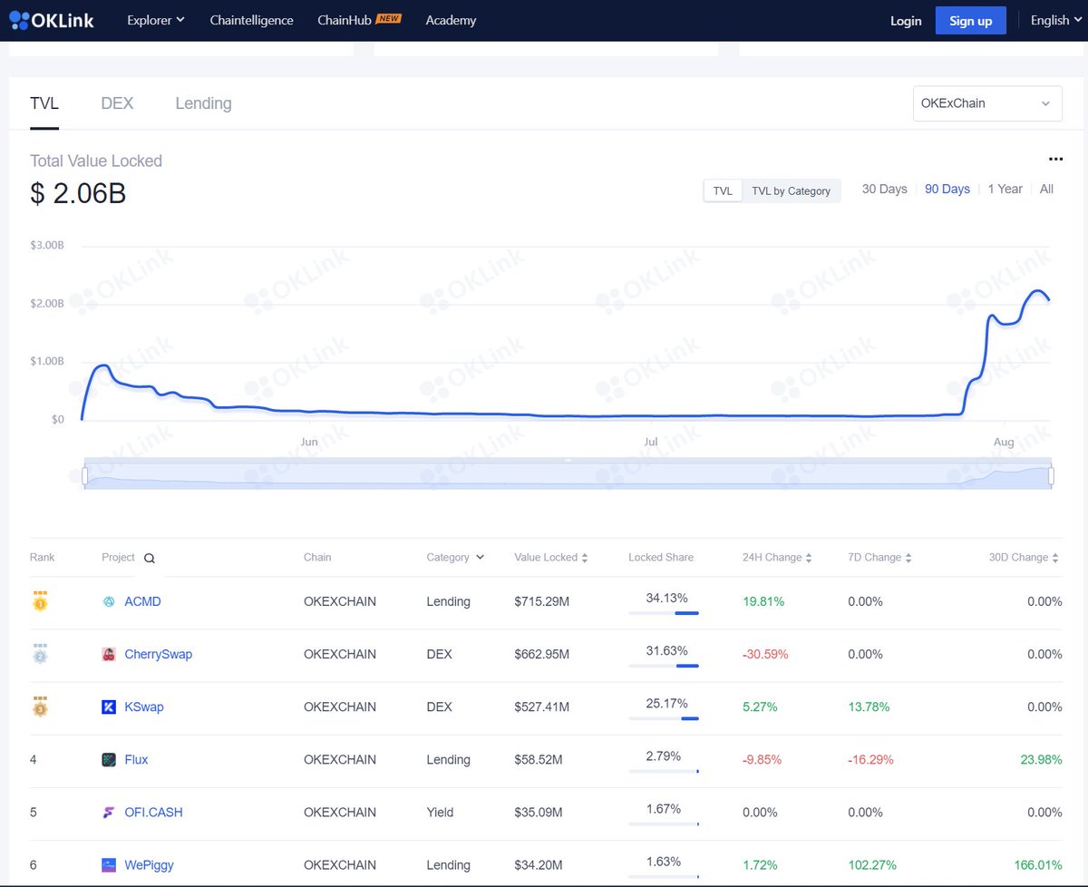1088x887 pixels.
Task: Click the chart range slider selected area
Action: coord(568,476)
